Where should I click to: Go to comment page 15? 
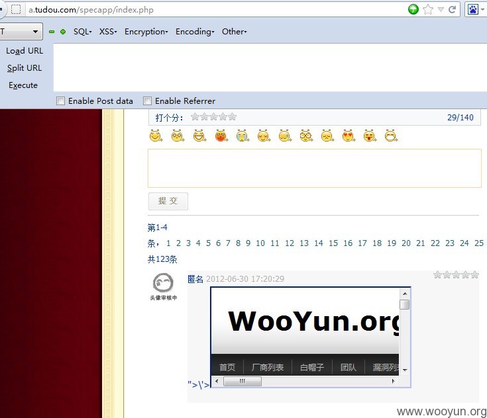click(x=333, y=243)
